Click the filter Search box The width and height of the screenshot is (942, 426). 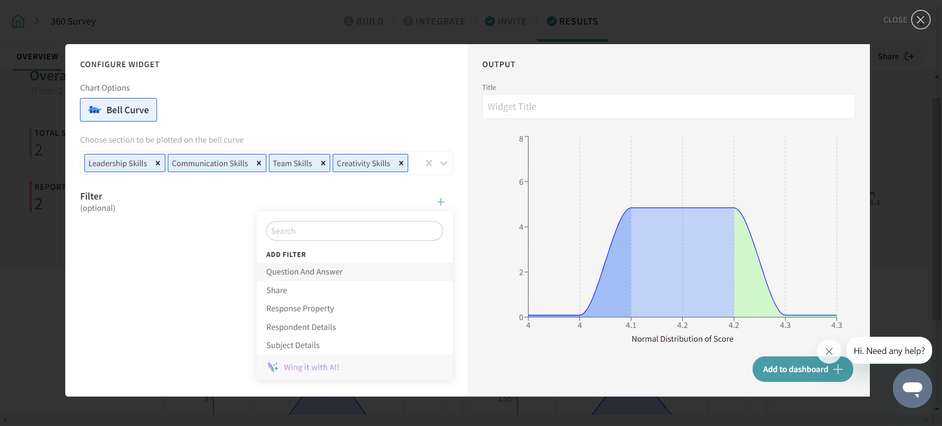354,231
